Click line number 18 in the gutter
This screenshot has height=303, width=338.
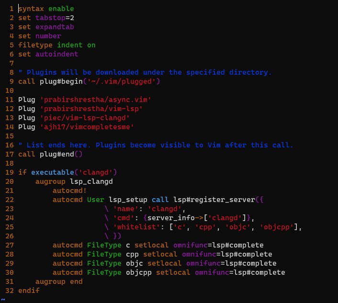[10, 163]
